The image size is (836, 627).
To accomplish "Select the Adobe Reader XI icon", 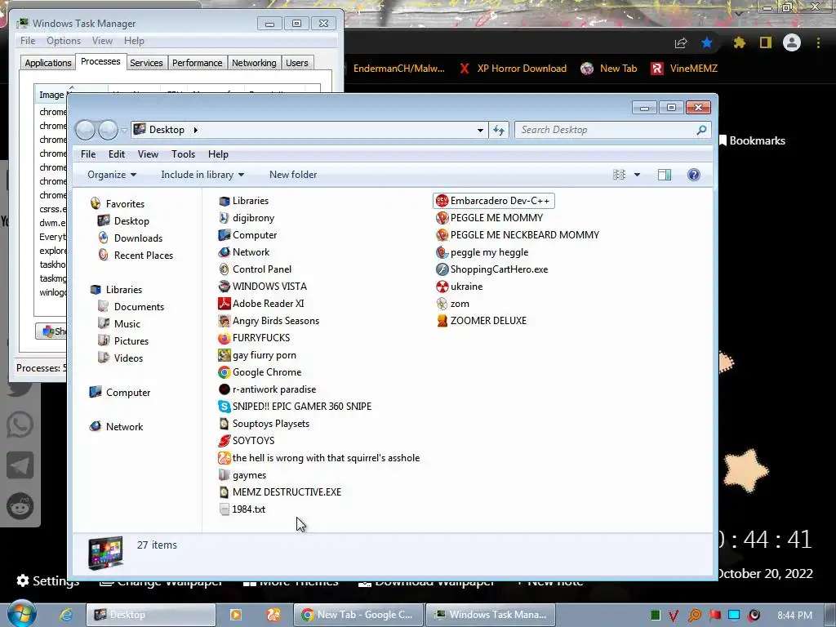I will coord(224,304).
